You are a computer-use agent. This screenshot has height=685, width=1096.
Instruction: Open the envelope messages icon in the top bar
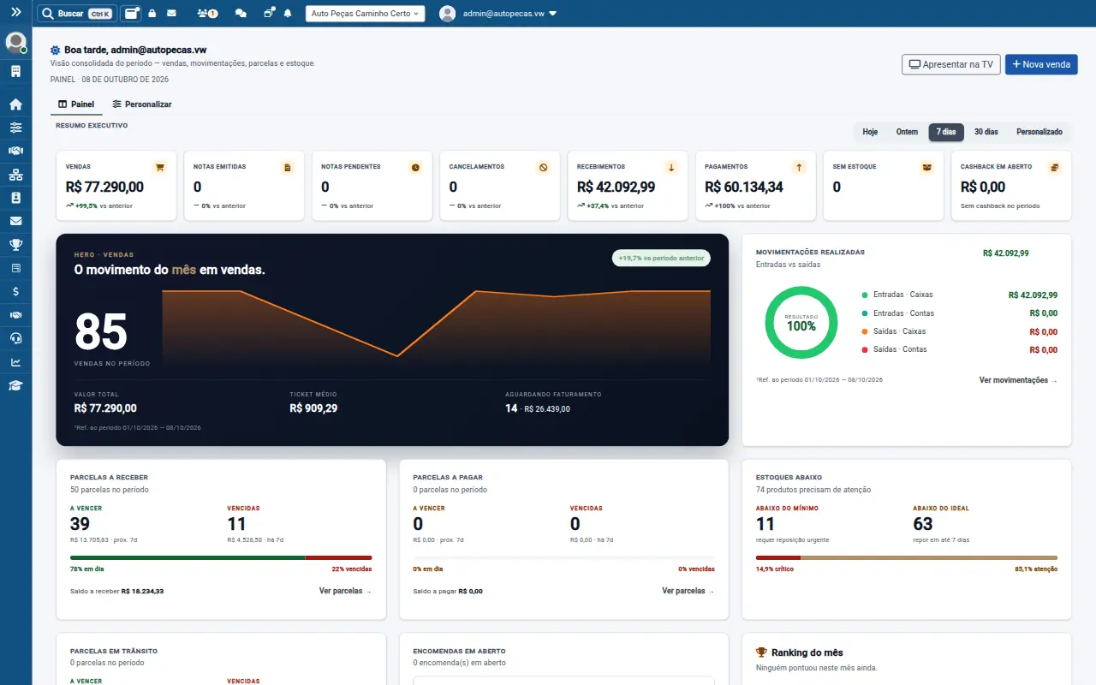(x=171, y=14)
